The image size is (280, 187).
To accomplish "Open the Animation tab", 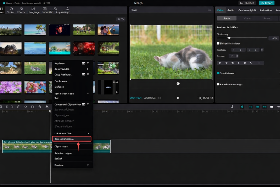I will (x=266, y=10).
